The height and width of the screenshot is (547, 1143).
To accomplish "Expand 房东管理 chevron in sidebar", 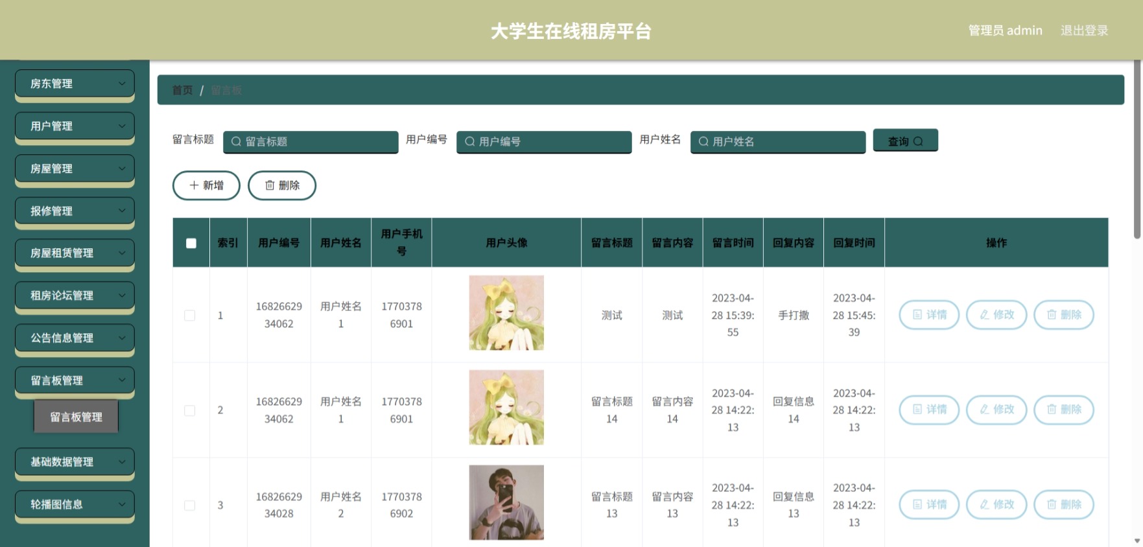I will [122, 83].
